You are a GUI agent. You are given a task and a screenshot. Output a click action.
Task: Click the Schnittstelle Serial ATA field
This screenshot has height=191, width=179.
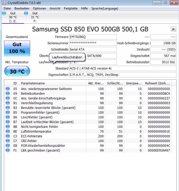coord(93,49)
